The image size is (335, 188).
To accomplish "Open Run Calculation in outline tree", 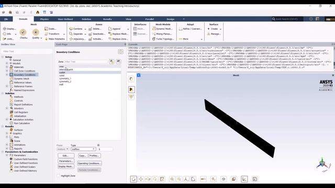I will [x=22, y=123].
